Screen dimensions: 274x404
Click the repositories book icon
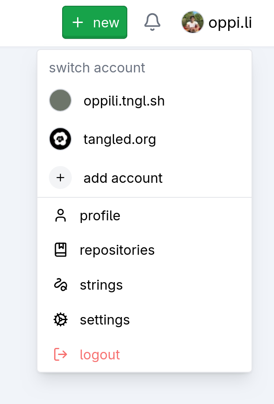tap(60, 250)
